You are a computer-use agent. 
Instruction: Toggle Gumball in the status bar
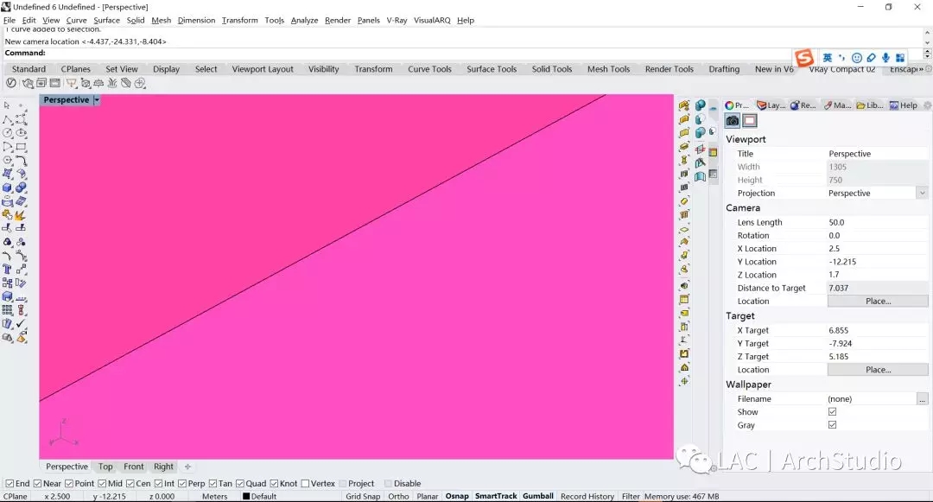[538, 496]
